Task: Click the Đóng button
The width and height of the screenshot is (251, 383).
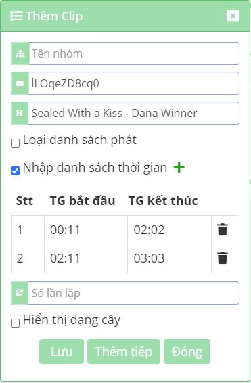Action: [x=187, y=351]
